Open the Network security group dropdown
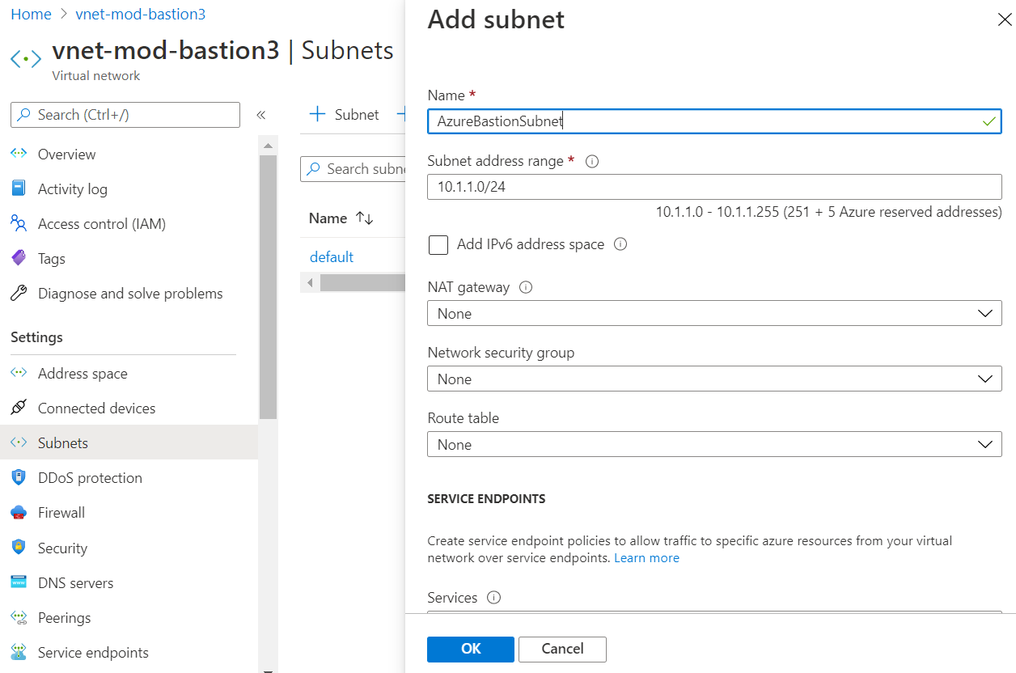Screen dimensions: 1016x673 click(714, 379)
